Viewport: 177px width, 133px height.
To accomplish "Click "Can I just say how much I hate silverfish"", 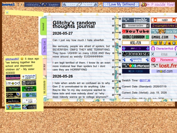I will click(78, 40).
